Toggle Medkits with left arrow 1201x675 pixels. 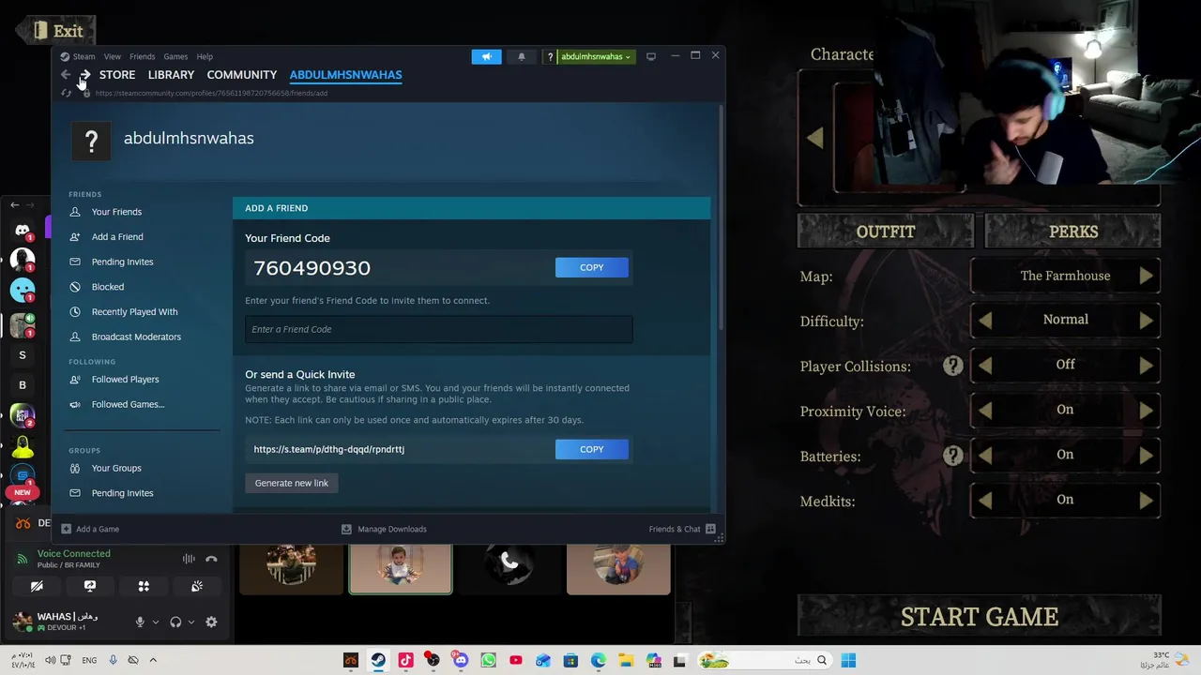985,501
